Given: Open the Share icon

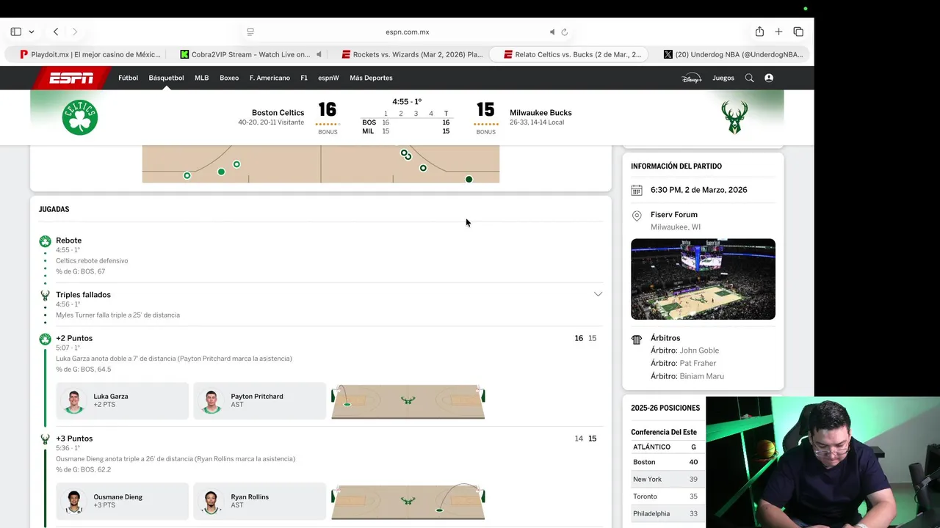Looking at the screenshot, I should pyautogui.click(x=759, y=32).
